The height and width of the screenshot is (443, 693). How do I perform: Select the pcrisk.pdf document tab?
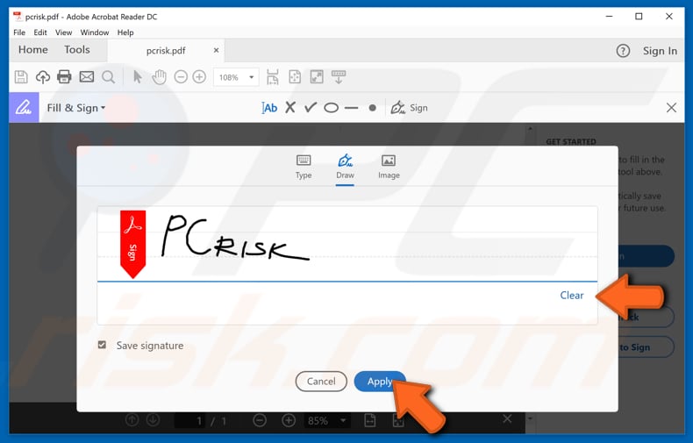click(166, 50)
